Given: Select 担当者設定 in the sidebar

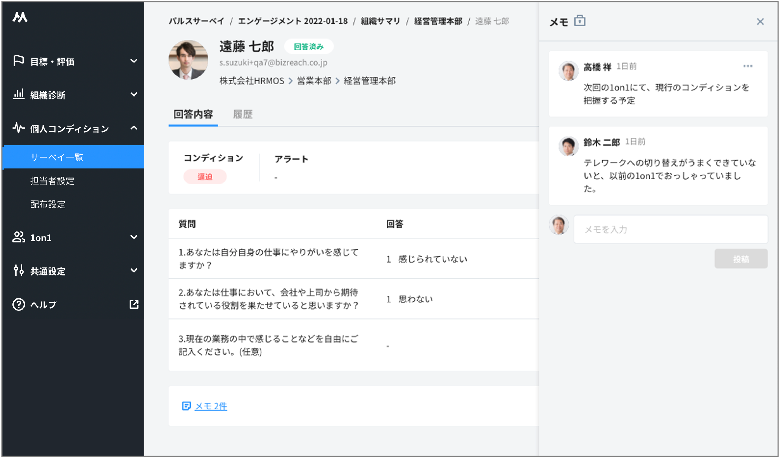Looking at the screenshot, I should point(52,181).
